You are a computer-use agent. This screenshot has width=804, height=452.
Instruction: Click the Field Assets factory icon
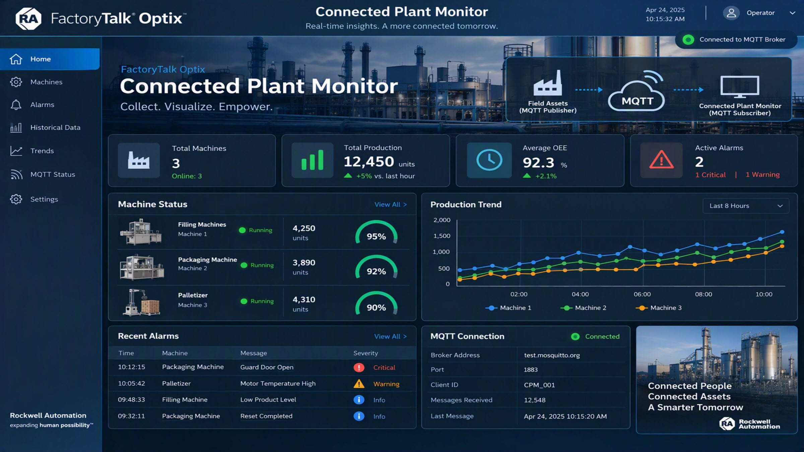[548, 83]
